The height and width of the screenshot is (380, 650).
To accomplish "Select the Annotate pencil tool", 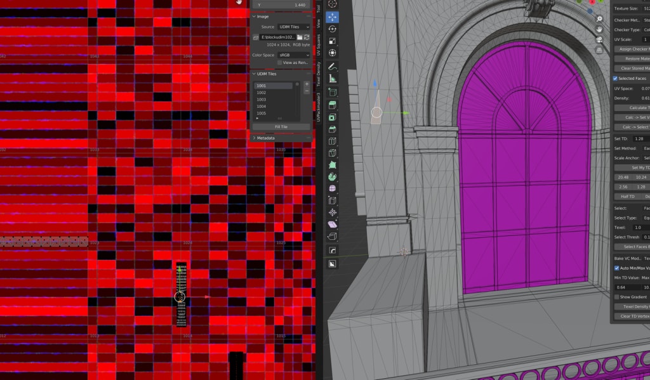I will (332, 67).
